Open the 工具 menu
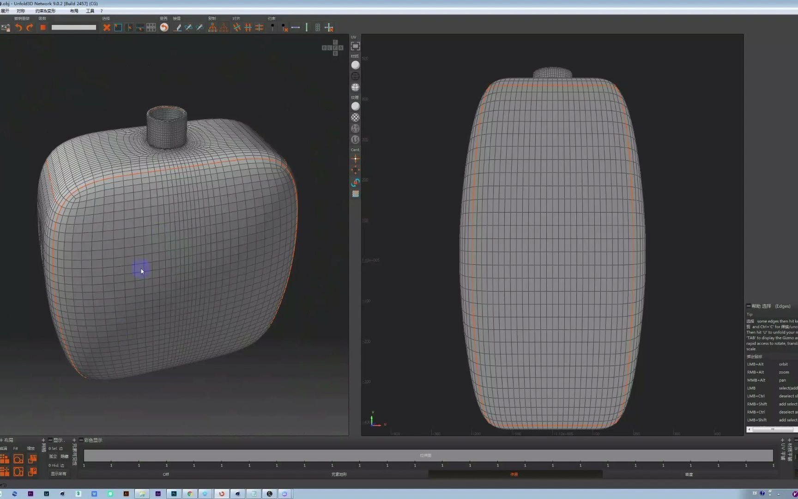This screenshot has height=499, width=798. click(x=90, y=11)
